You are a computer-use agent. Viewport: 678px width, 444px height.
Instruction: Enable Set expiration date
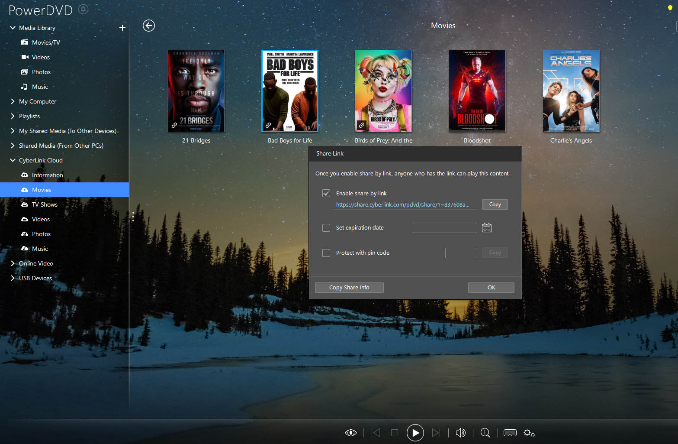coord(326,227)
